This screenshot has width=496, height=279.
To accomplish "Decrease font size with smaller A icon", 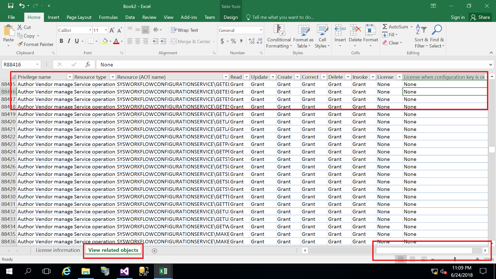I will [x=119, y=30].
